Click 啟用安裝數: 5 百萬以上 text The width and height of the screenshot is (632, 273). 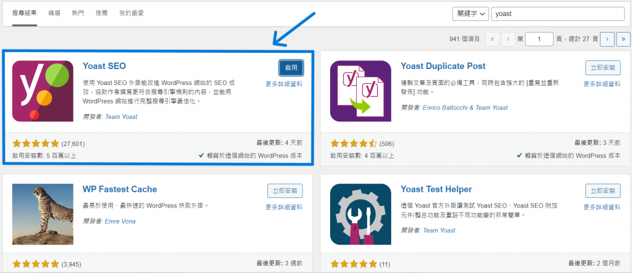point(44,155)
